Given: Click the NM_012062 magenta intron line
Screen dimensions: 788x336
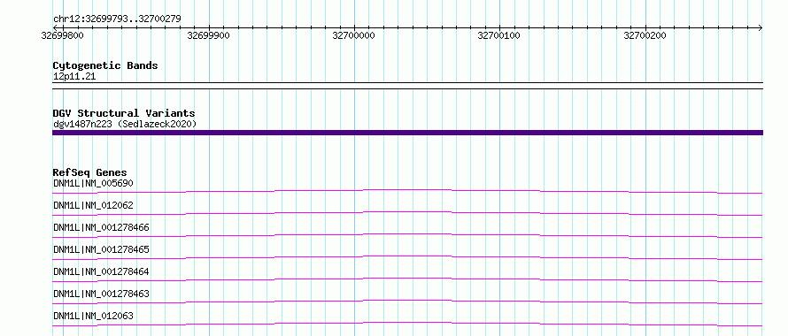Looking at the screenshot, I should [x=407, y=213].
